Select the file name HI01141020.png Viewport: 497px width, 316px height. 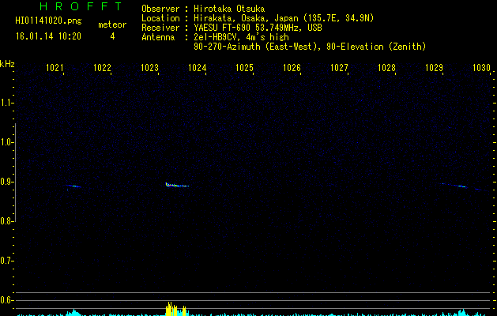point(48,21)
